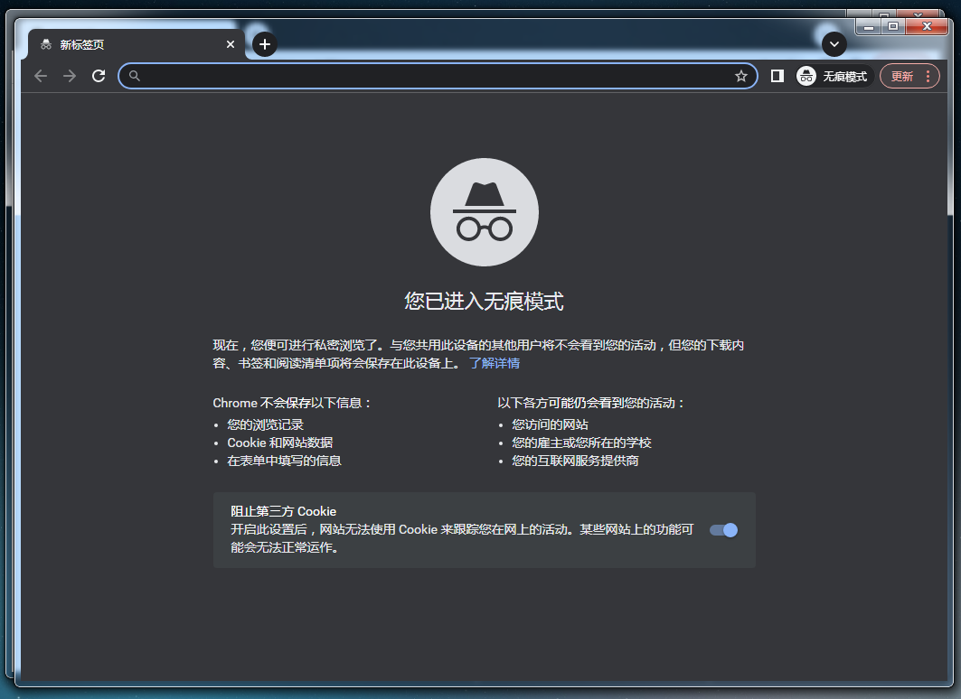The width and height of the screenshot is (961, 699).
Task: Reload the page with refresh icon
Action: [99, 76]
